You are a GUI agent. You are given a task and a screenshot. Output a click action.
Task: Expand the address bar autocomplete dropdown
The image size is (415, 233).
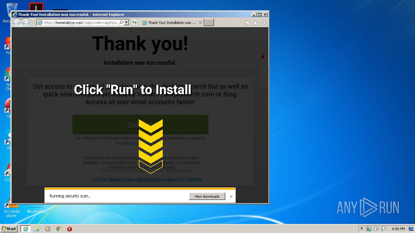[x=126, y=23]
